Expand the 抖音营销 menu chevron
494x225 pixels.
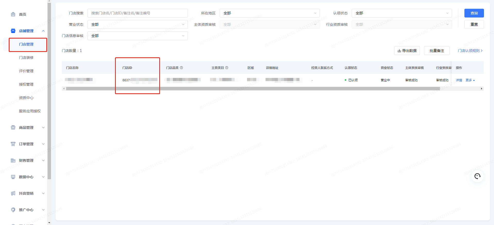pos(43,193)
